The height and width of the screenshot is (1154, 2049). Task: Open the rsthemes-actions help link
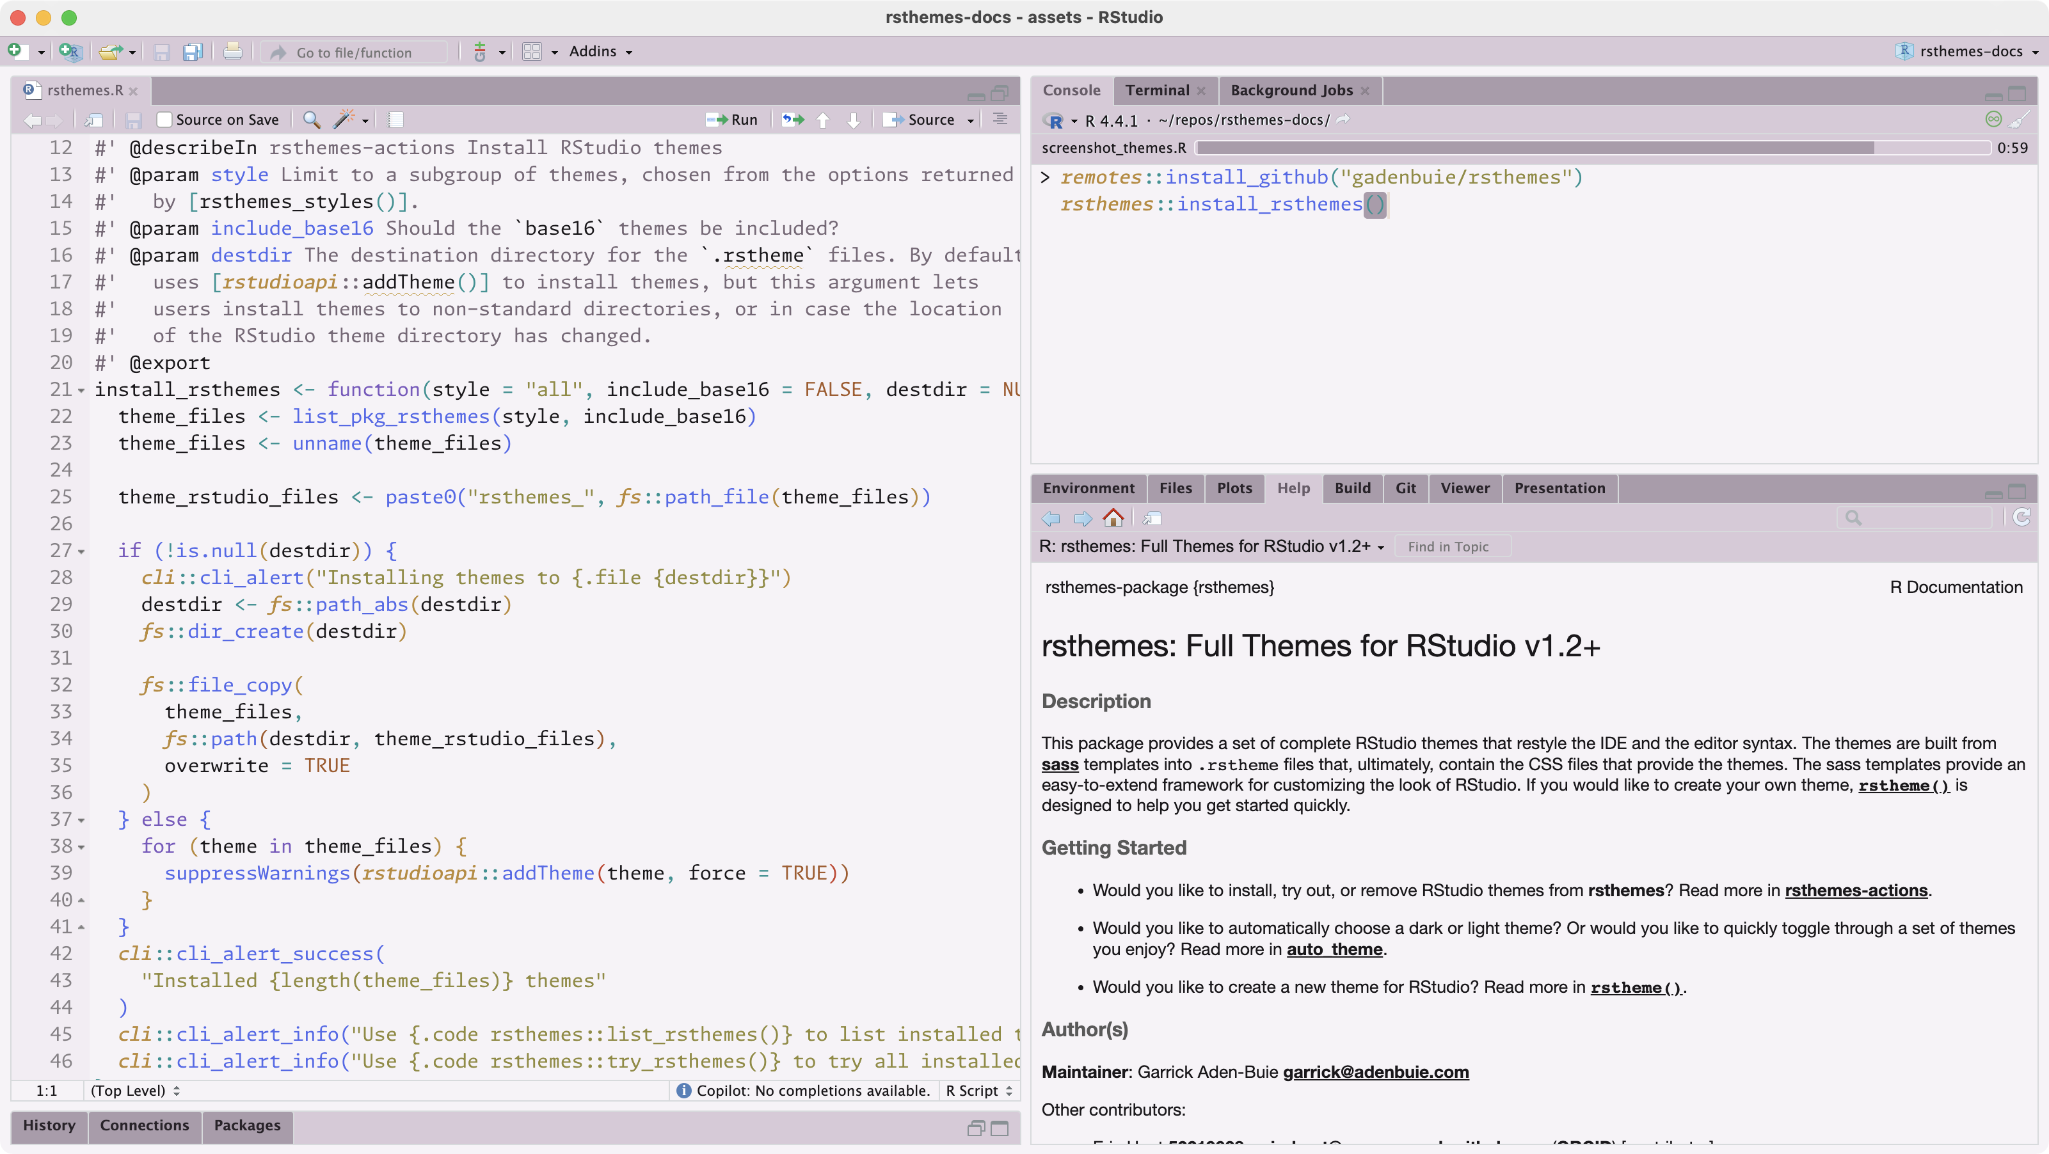[1856, 890]
